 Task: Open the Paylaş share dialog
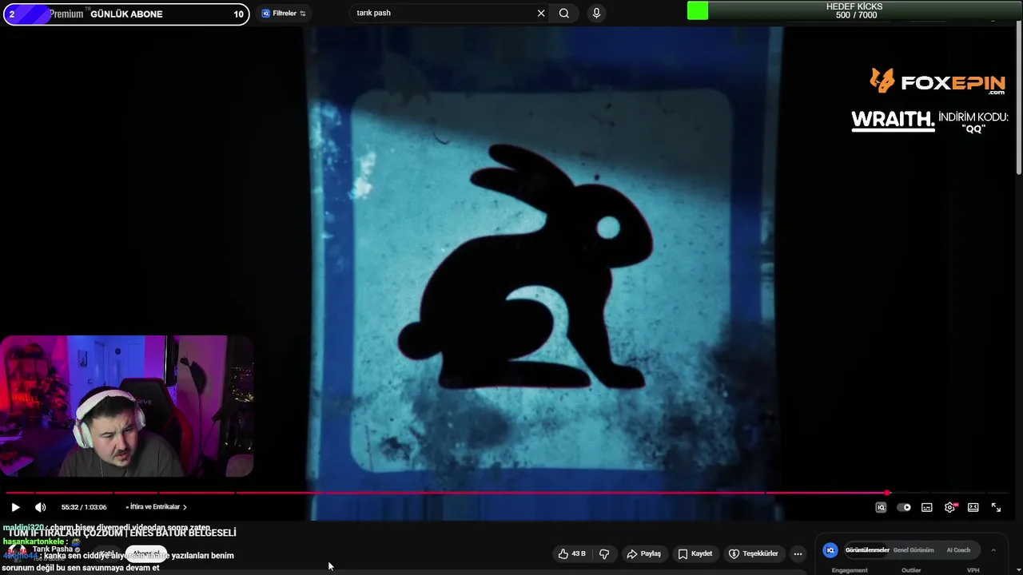pyautogui.click(x=644, y=553)
